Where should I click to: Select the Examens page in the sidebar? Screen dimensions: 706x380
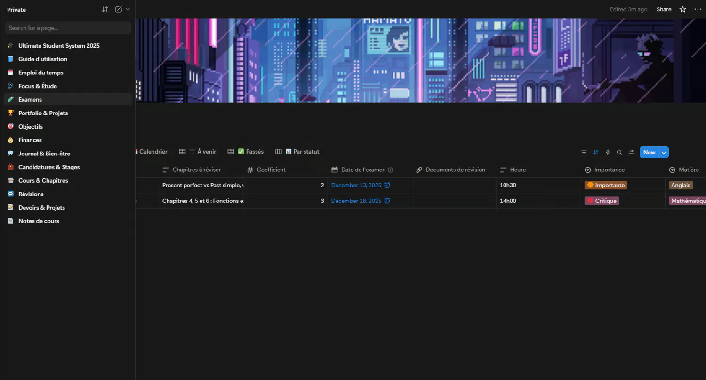click(x=68, y=100)
